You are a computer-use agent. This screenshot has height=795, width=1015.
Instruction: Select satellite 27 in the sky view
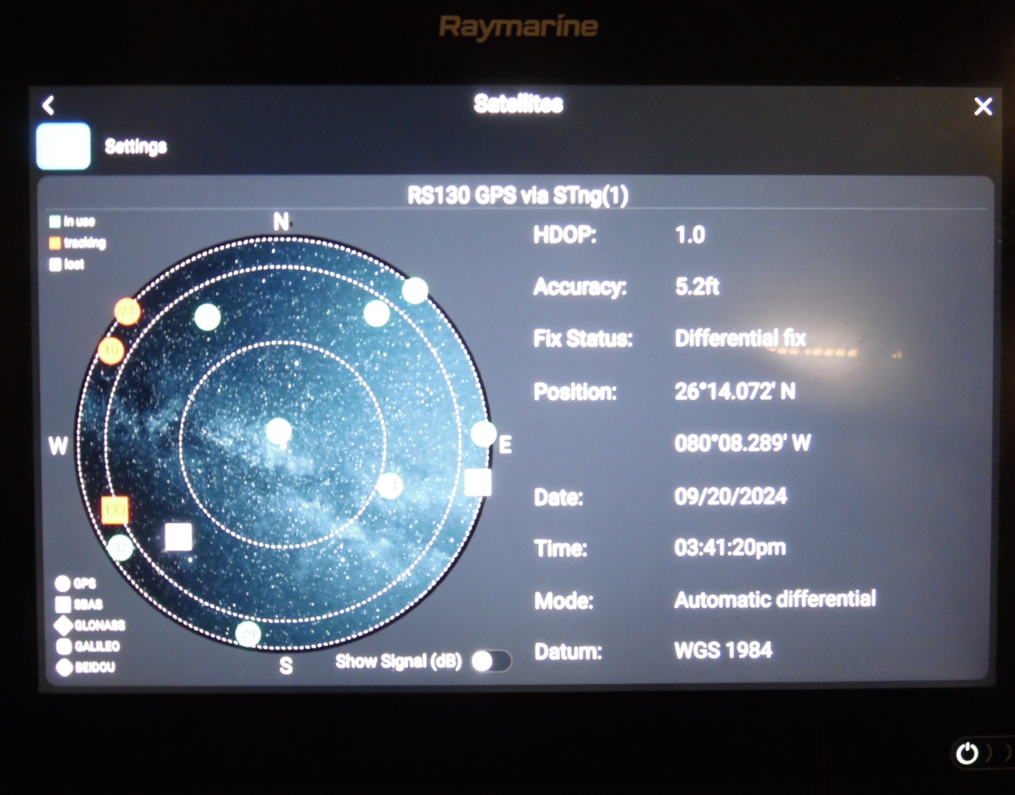point(127,310)
